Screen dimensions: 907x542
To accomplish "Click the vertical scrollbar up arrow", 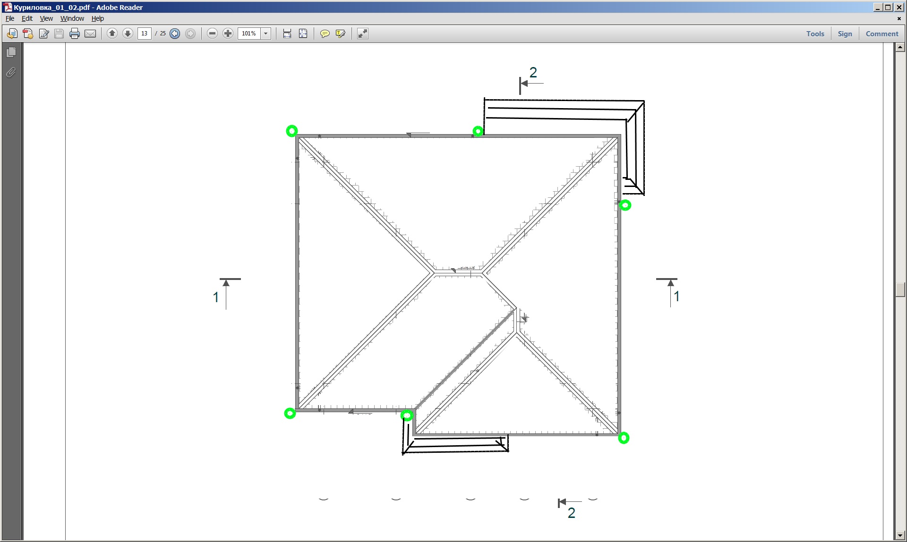I will point(900,47).
